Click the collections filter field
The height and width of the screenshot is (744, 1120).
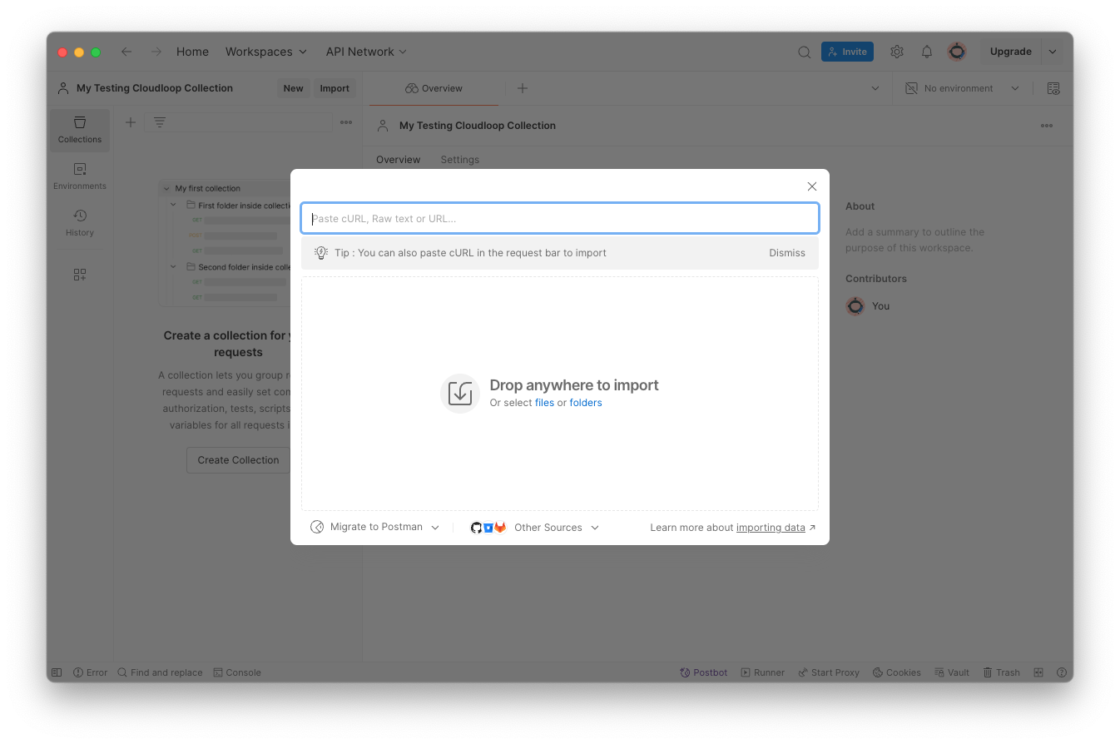tap(239, 122)
